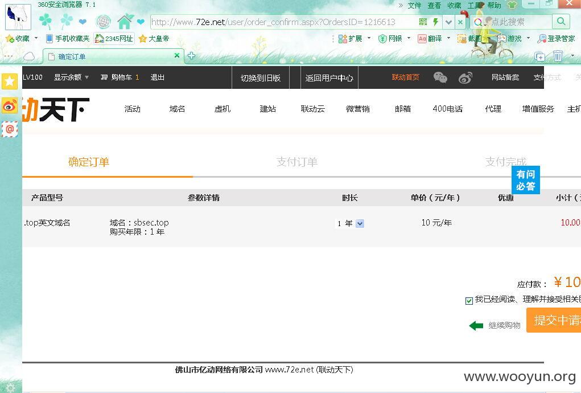The width and height of the screenshot is (581, 393).
Task: Open 登录管家 login manager
Action: tap(556, 39)
